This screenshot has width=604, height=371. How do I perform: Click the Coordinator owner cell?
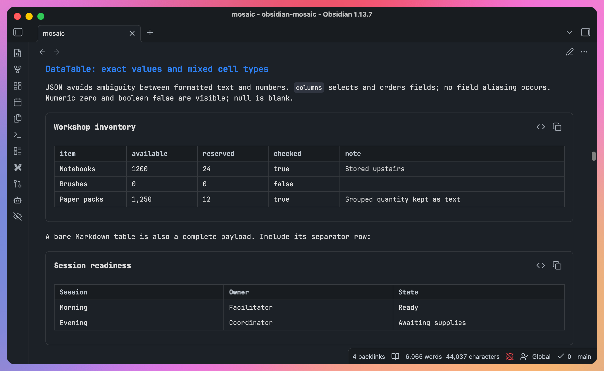pos(308,323)
